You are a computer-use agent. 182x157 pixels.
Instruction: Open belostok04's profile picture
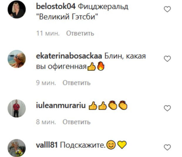click(x=17, y=9)
